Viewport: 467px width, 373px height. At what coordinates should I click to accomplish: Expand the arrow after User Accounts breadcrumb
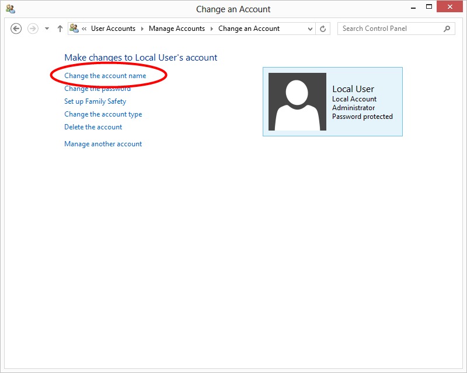142,29
